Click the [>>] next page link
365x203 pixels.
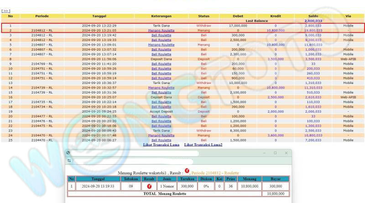point(6,10)
